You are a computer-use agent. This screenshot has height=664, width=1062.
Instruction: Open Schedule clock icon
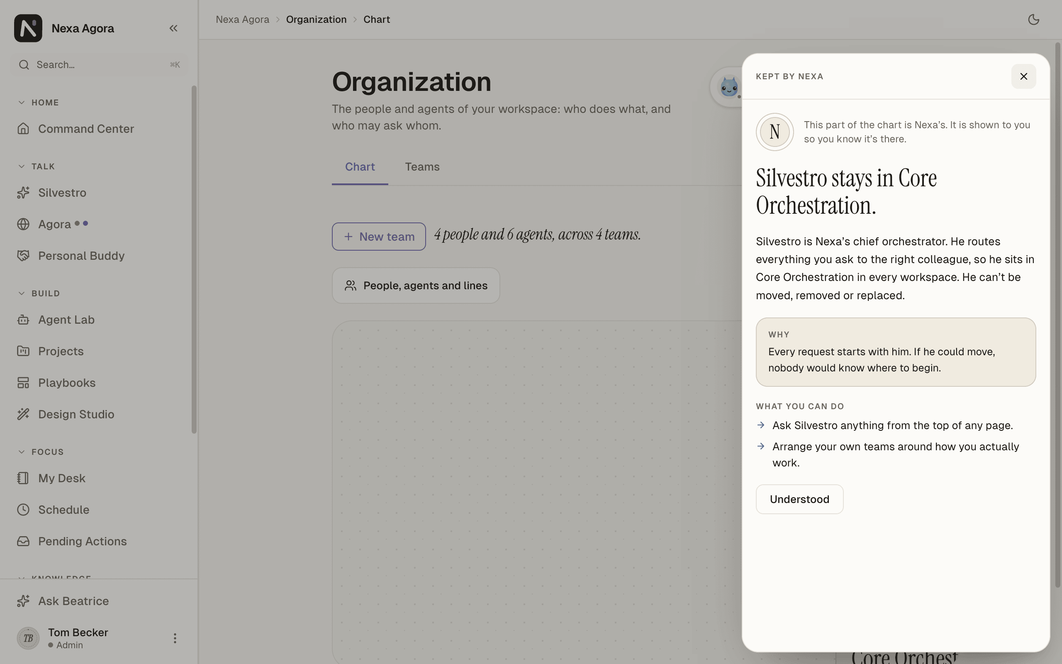coord(23,510)
